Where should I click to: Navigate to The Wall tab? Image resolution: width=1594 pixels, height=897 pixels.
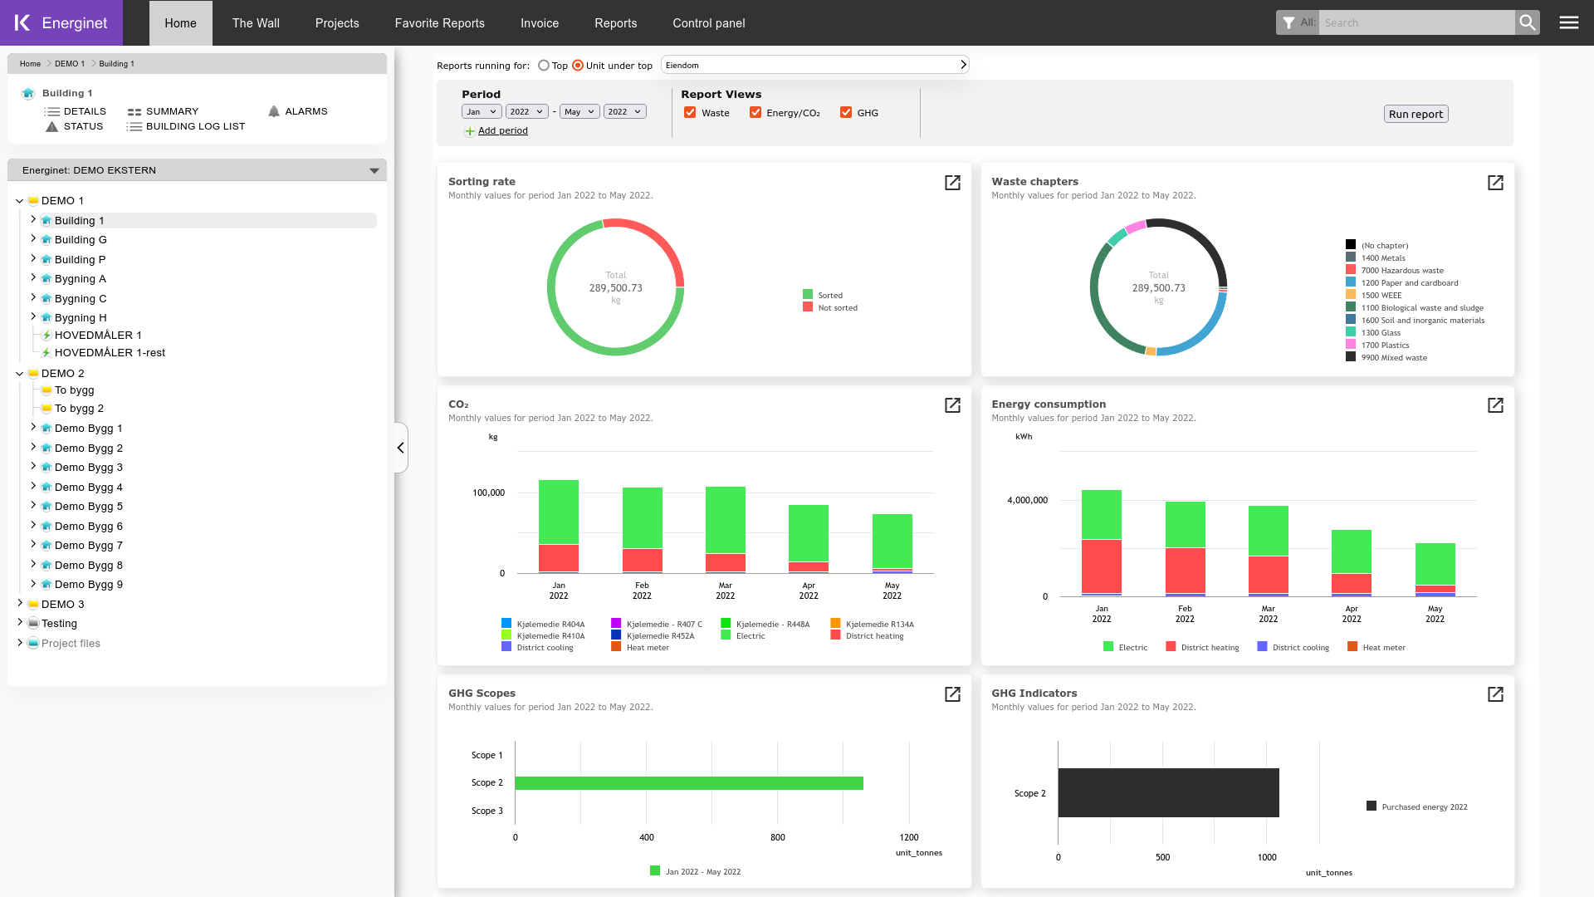(x=257, y=23)
